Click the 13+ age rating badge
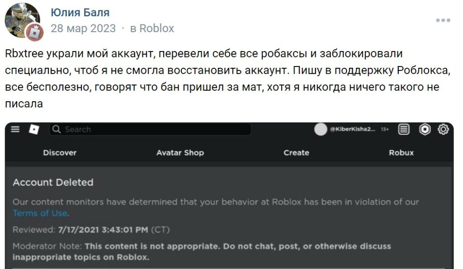 click(385, 130)
